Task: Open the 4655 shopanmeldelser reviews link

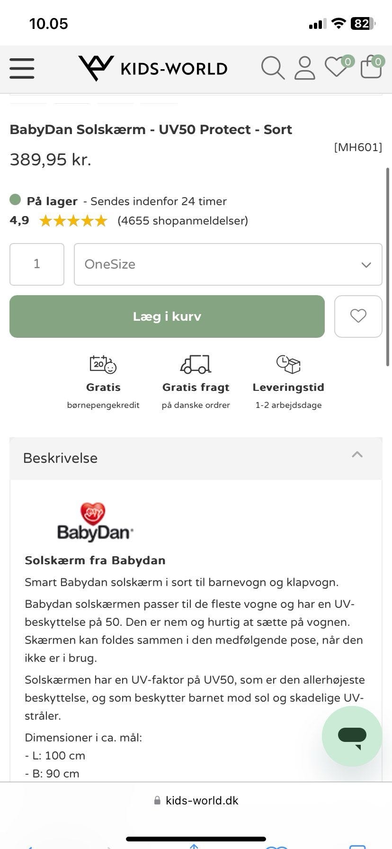Action: pos(183,220)
